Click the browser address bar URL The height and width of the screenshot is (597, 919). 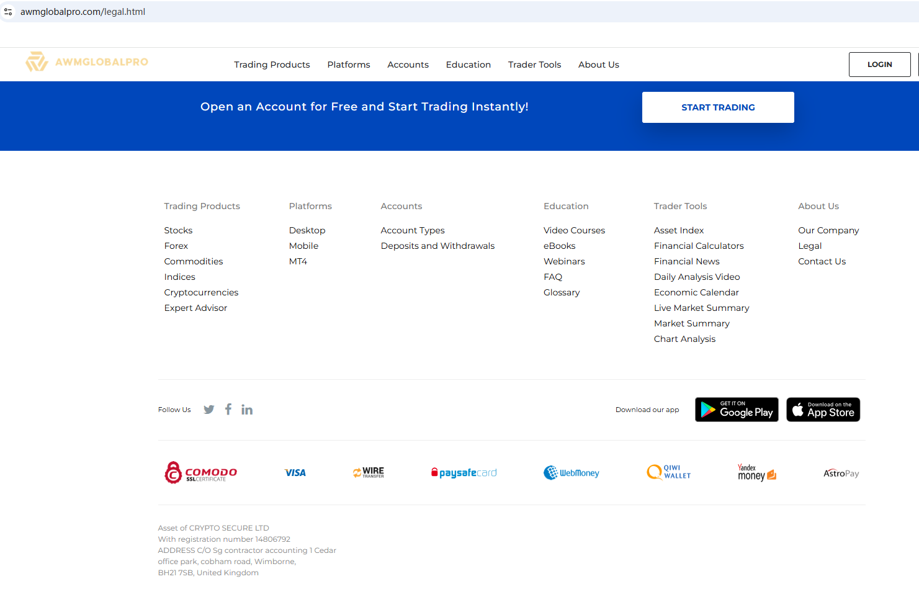(x=83, y=12)
